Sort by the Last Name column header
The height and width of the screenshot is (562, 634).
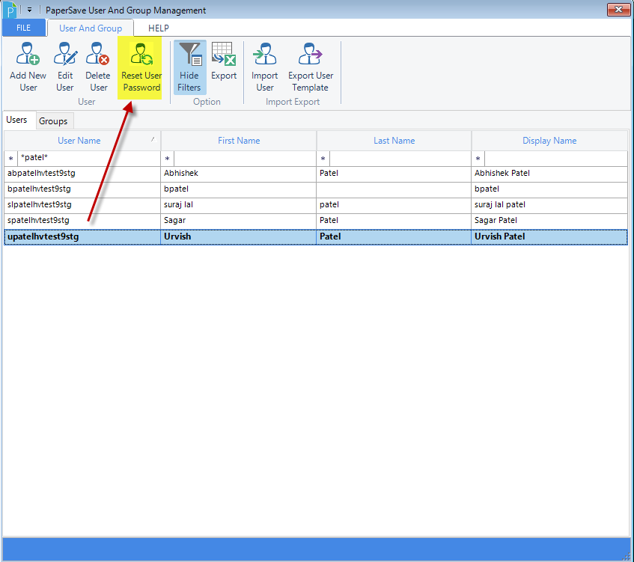click(x=394, y=140)
